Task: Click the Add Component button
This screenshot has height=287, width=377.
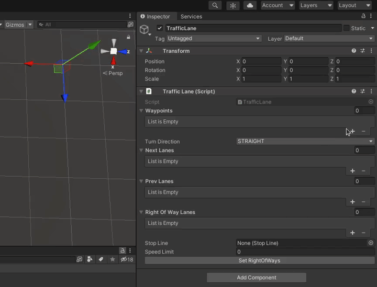Action: (x=257, y=278)
